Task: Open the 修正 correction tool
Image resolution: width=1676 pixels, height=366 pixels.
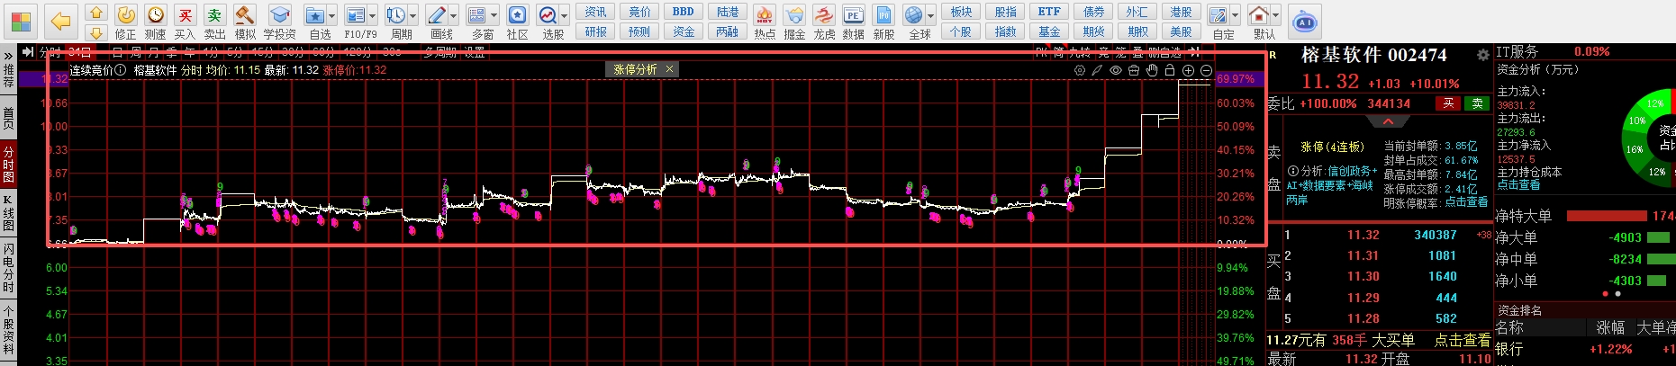Action: click(x=126, y=15)
